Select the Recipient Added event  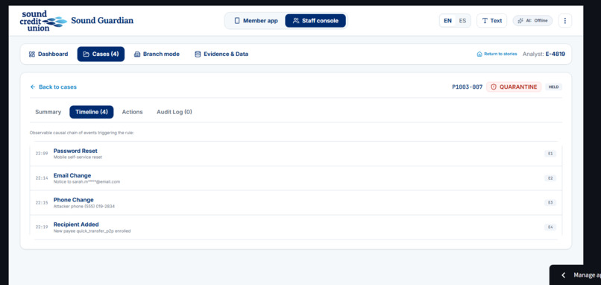pos(296,228)
